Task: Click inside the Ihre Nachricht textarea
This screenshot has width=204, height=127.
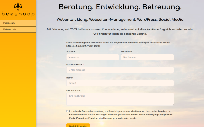Action: click(120, 99)
